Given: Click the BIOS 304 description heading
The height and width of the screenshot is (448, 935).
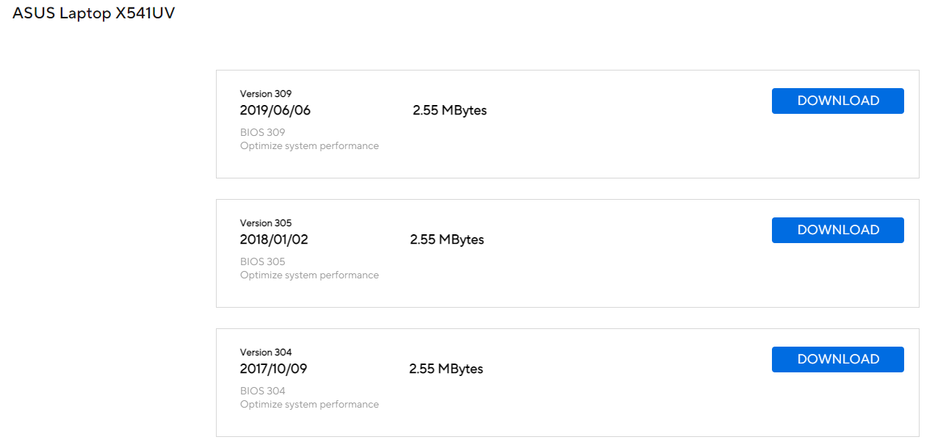Looking at the screenshot, I should pos(262,391).
